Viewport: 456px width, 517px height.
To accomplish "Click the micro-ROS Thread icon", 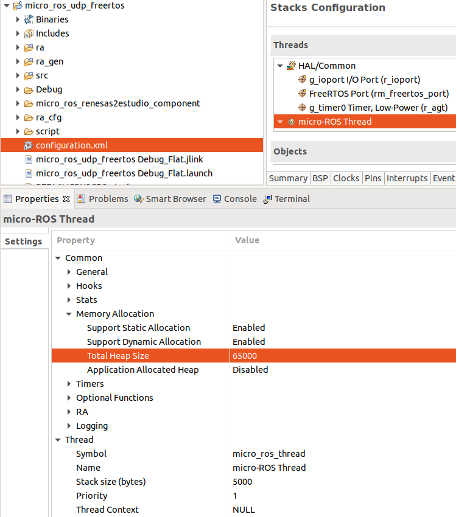I will coord(291,122).
